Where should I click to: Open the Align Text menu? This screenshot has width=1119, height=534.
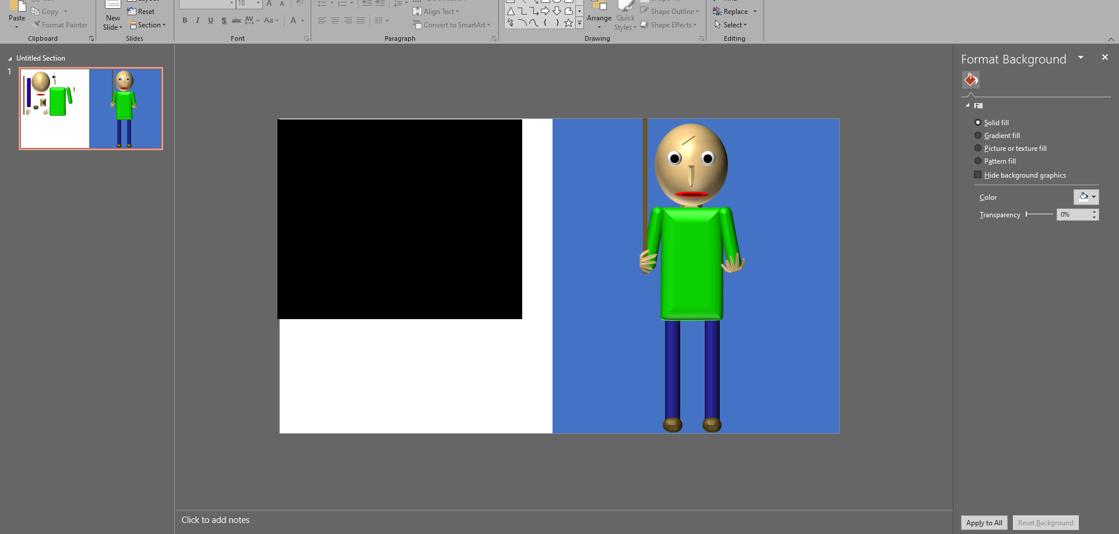click(436, 11)
